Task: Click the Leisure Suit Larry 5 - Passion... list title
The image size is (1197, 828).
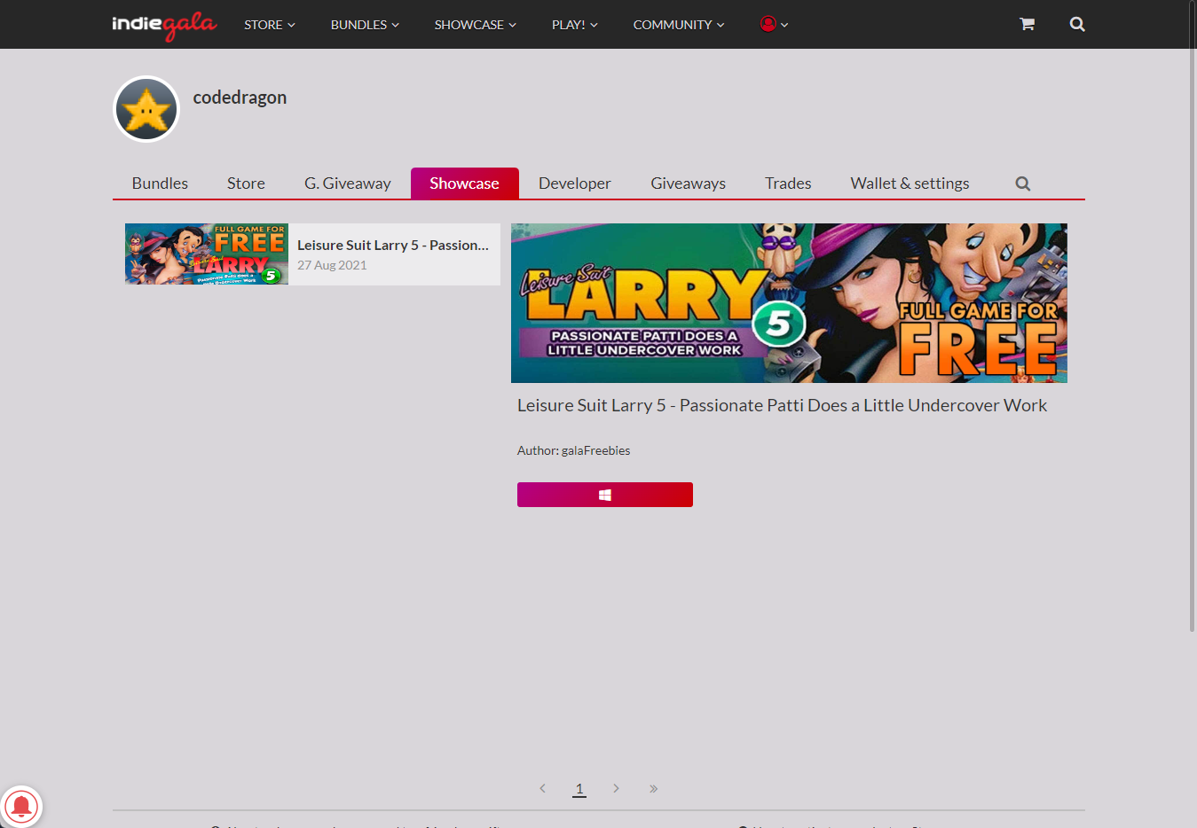Action: tap(393, 246)
